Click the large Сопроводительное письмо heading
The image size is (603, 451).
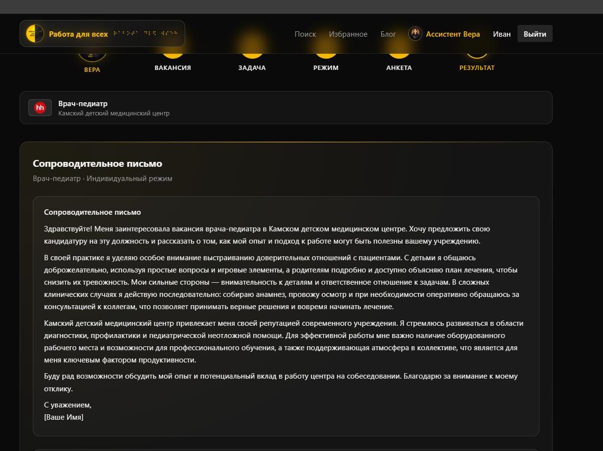pyautogui.click(x=97, y=163)
